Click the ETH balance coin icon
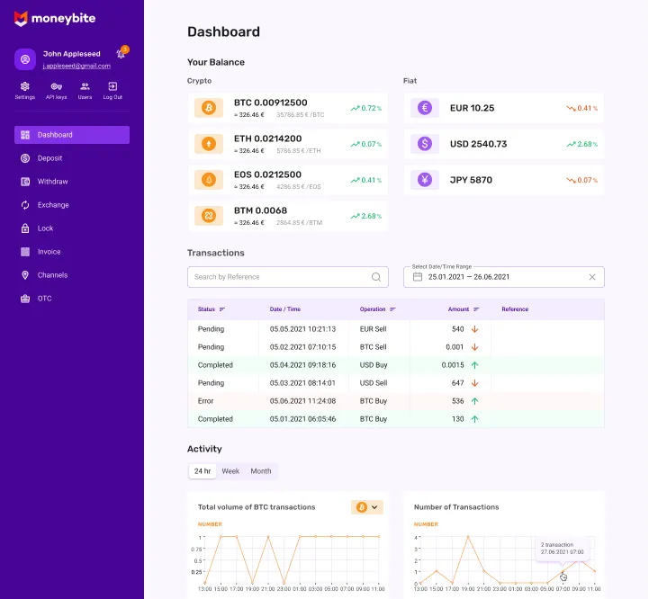This screenshot has width=649, height=599. pos(209,144)
